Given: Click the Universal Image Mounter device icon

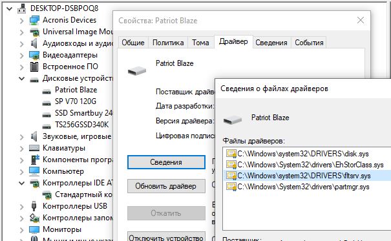Looking at the screenshot, I should click(x=34, y=32).
